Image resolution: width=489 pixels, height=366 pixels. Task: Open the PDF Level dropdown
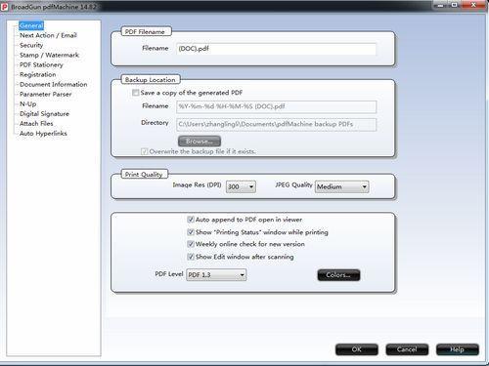[216, 275]
